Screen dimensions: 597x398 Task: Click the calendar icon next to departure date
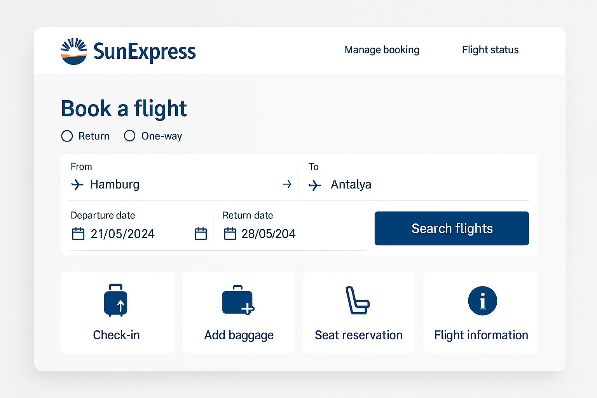tap(78, 233)
